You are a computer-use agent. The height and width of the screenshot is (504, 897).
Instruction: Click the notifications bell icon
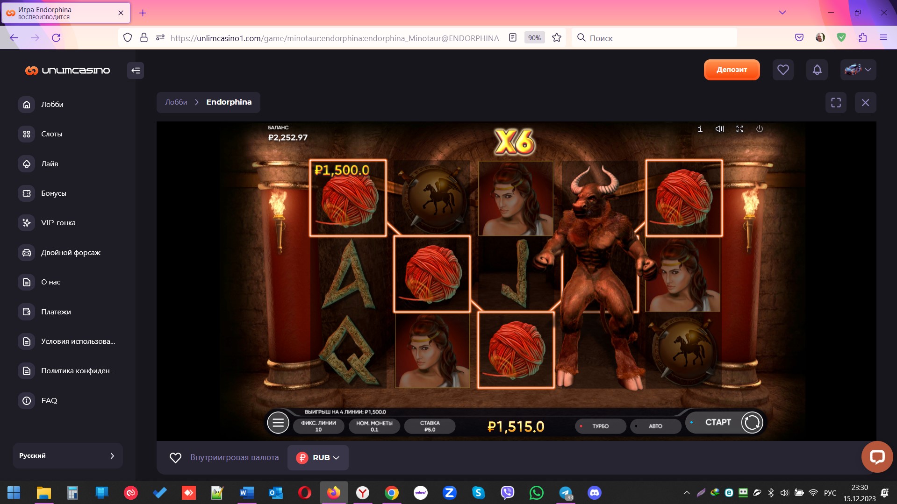pyautogui.click(x=817, y=70)
